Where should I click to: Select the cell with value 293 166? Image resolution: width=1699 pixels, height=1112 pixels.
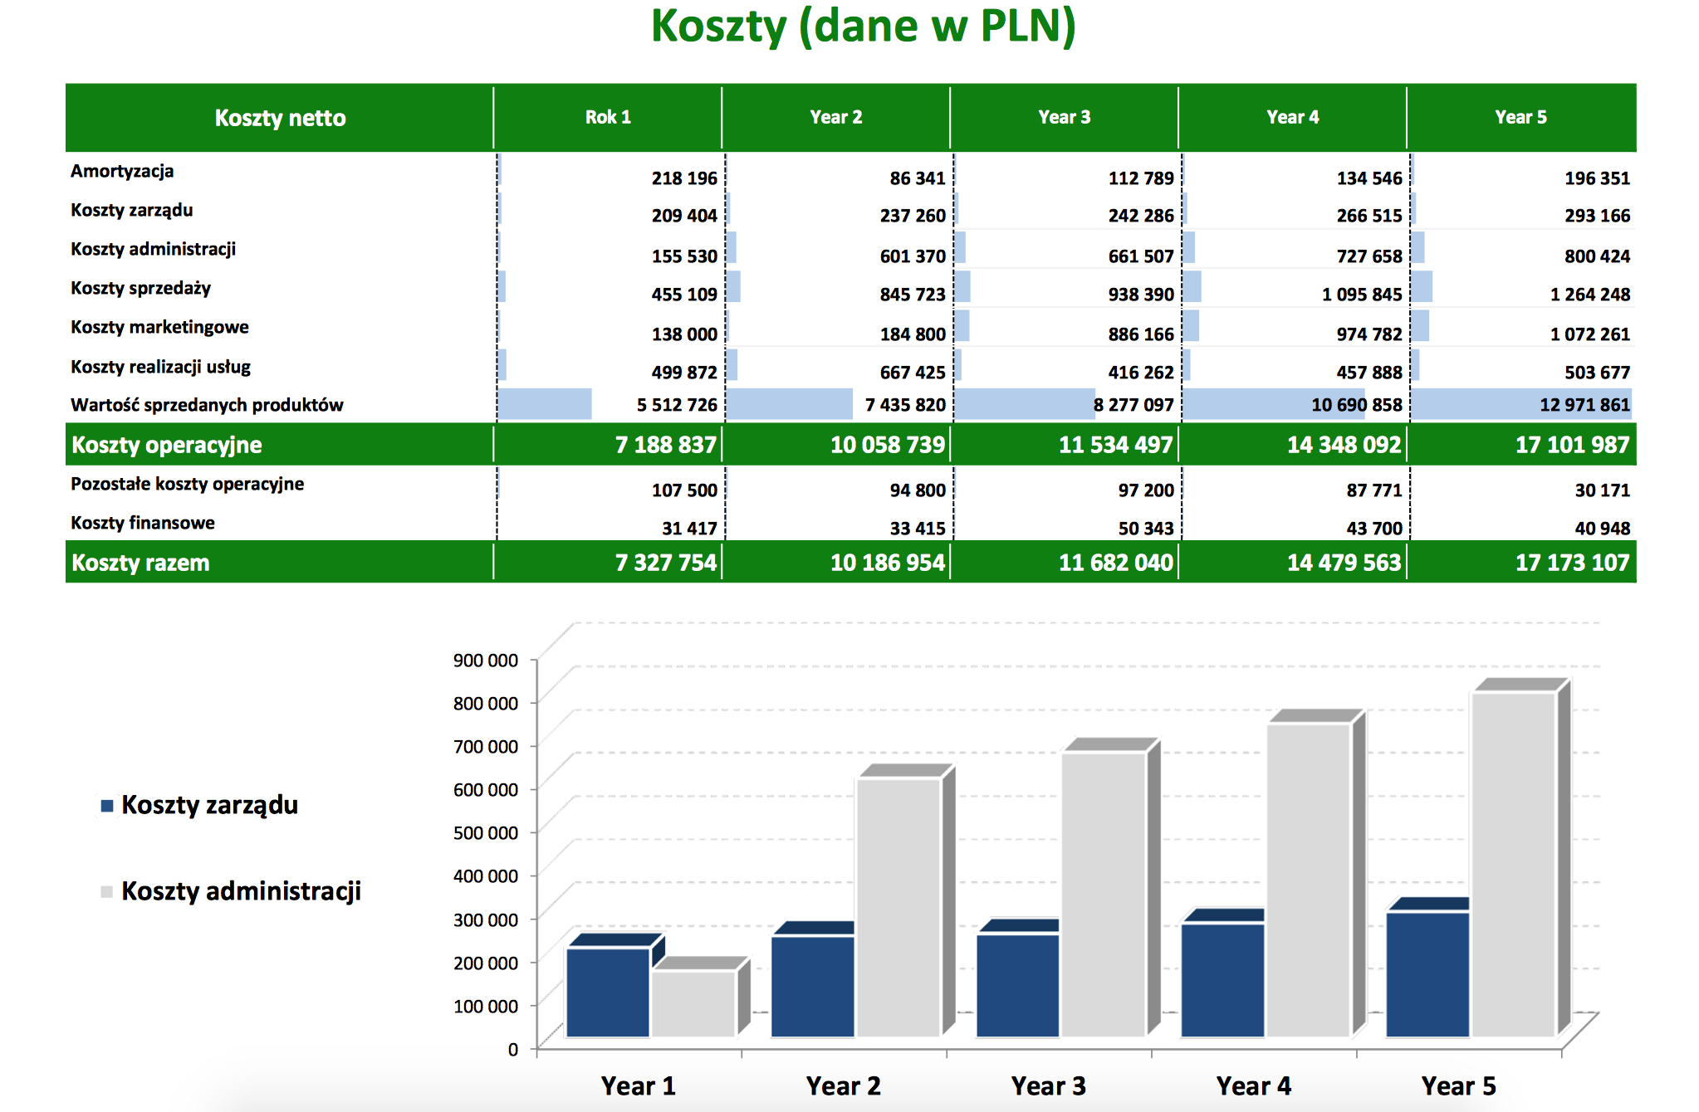1598,216
